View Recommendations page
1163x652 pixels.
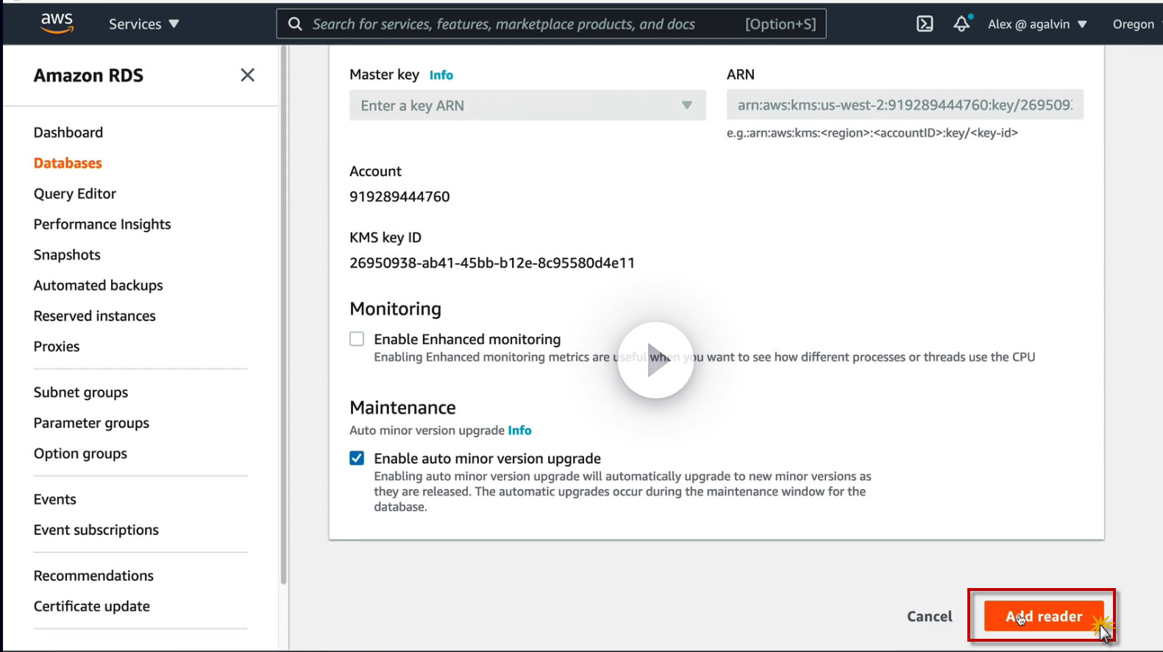[x=93, y=576]
